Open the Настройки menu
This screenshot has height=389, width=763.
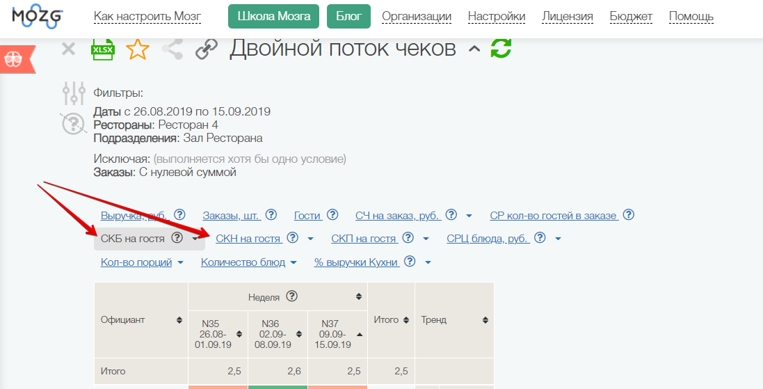click(496, 17)
